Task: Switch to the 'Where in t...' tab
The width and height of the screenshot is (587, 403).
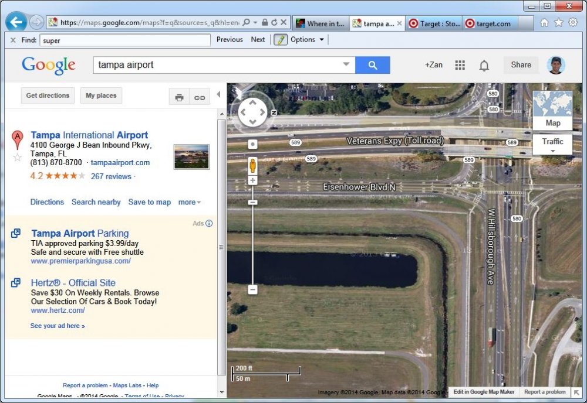Action: pyautogui.click(x=320, y=24)
